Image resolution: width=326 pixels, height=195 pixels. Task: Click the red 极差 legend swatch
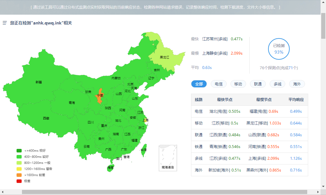[19, 181]
